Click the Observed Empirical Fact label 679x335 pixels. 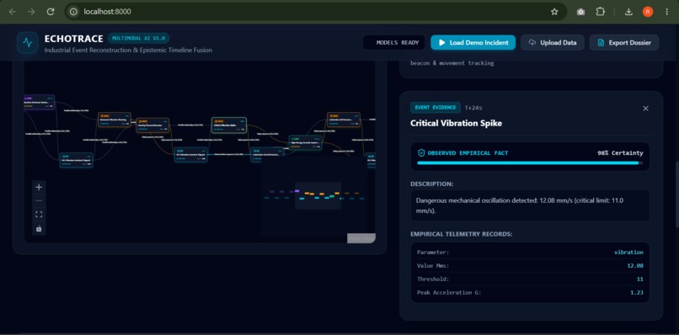pyautogui.click(x=468, y=153)
